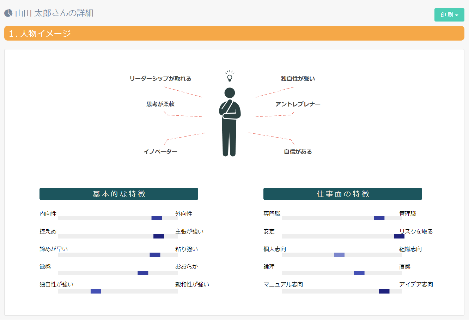469x320 pixels.
Task: Click the 安定–リスクを取る slider marker
Action: click(x=399, y=236)
